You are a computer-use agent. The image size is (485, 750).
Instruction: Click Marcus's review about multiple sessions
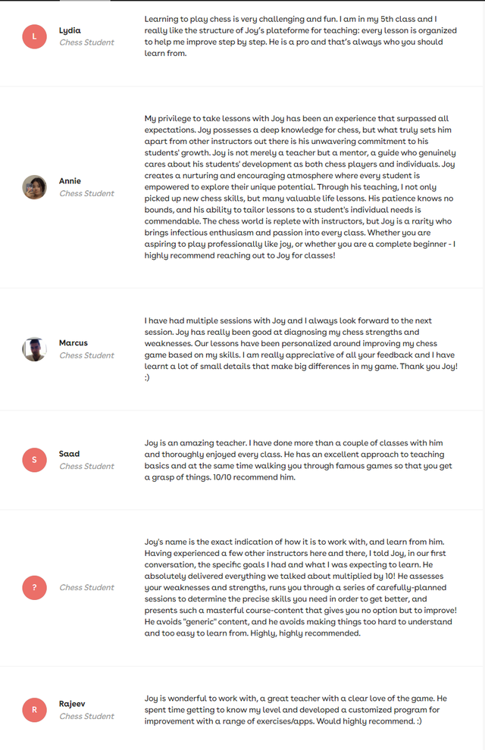point(301,349)
